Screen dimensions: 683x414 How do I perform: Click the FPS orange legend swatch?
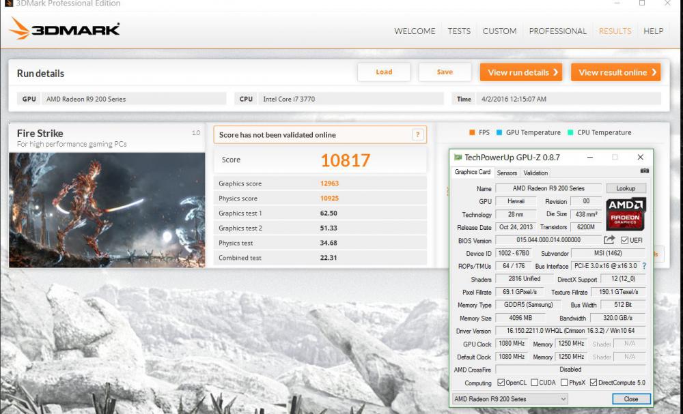tap(471, 132)
